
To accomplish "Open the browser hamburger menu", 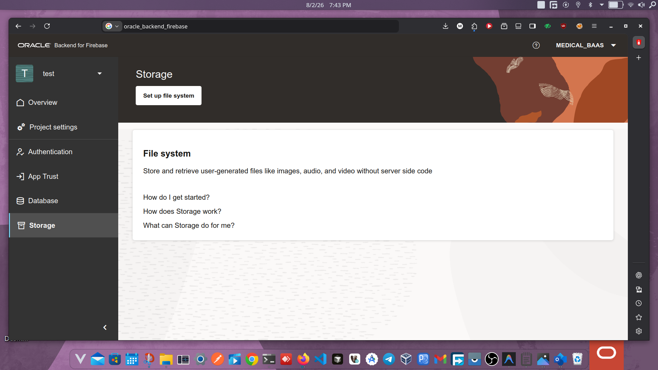I will point(594,26).
